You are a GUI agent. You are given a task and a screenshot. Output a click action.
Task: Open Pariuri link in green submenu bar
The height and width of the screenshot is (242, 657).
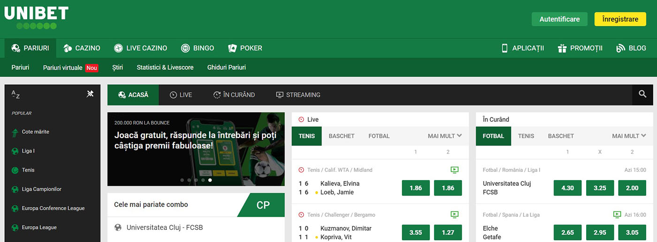point(20,67)
